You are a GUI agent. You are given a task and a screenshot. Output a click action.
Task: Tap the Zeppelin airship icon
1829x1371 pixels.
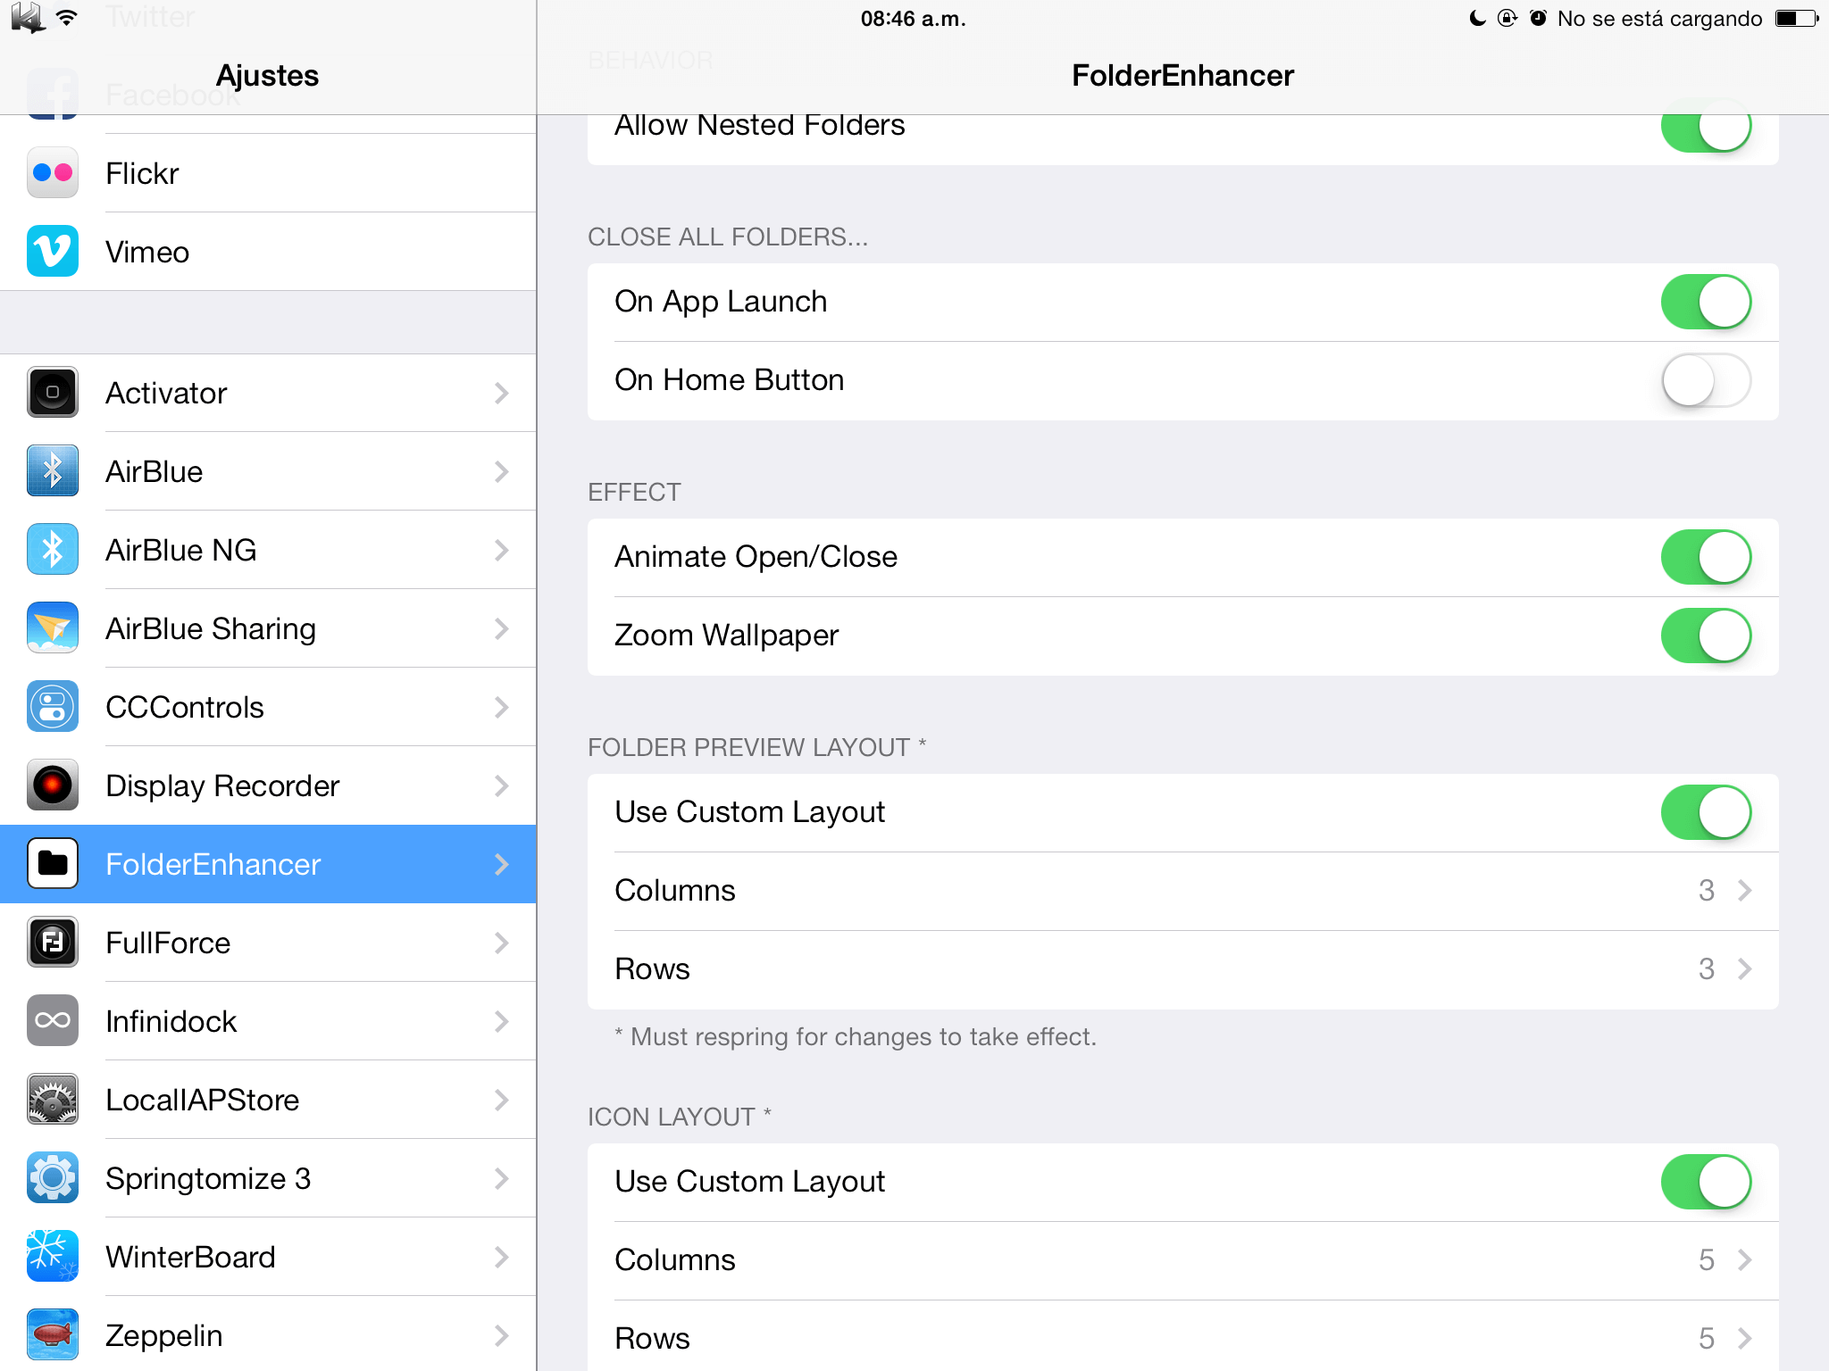tap(53, 1335)
